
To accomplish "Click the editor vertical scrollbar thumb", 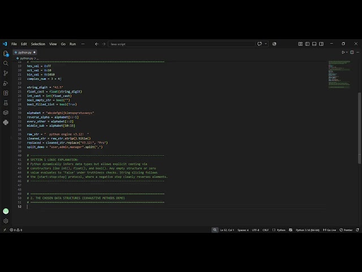I will [x=360, y=128].
